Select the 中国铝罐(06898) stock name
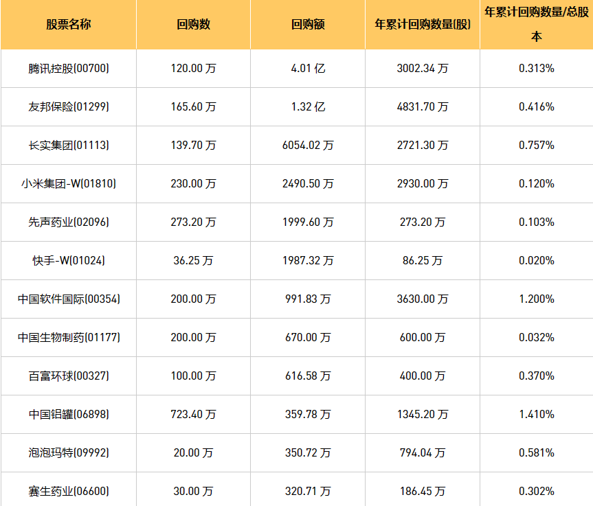The height and width of the screenshot is (506, 593). tap(69, 415)
